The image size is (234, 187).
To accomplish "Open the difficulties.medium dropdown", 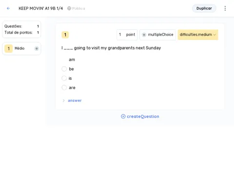I will coord(198,35).
